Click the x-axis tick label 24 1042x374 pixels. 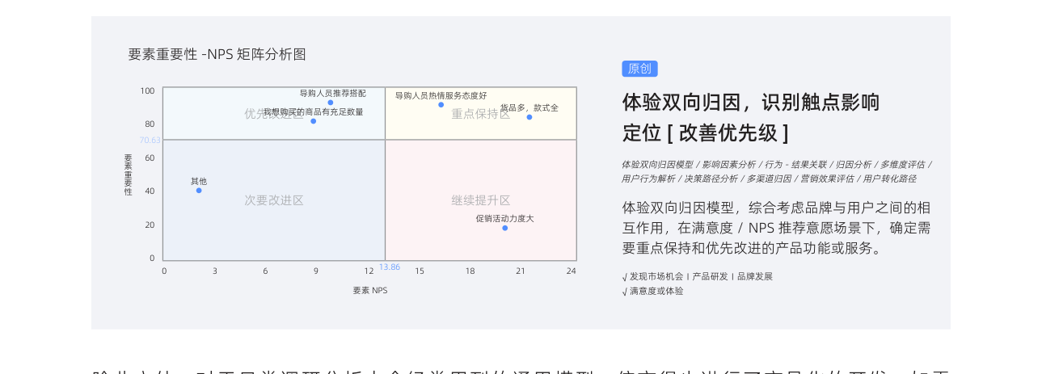pos(572,271)
